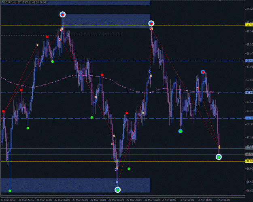Click the 66.80 value on price axis
Image resolution: width=253 pixels, height=202 pixels.
tap(249, 168)
